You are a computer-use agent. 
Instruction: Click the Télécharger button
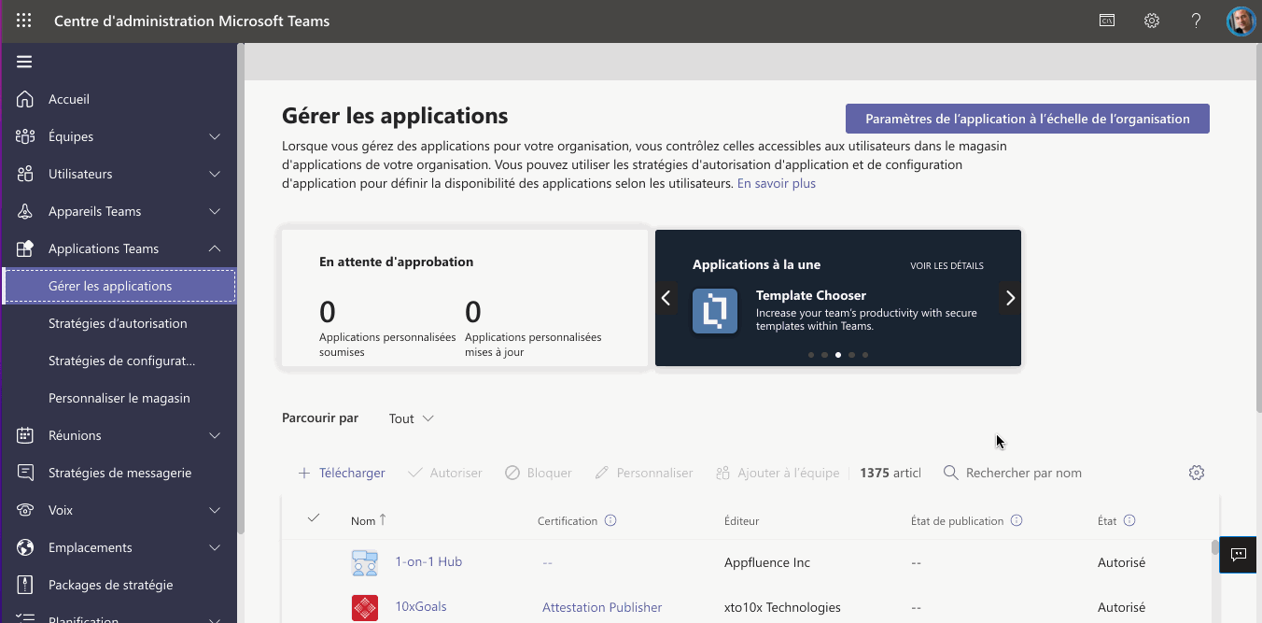click(341, 473)
